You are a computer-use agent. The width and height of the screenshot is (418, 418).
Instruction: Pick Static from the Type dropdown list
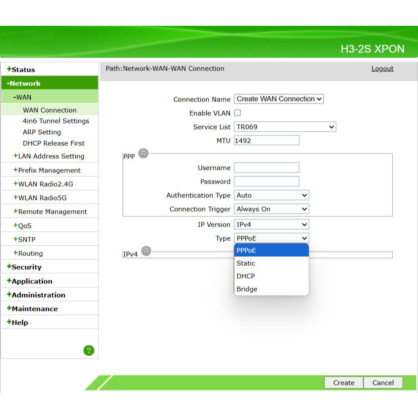246,263
